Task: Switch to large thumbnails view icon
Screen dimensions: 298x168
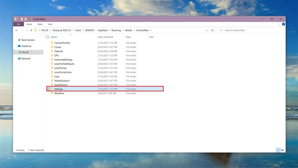Action: coord(283,150)
